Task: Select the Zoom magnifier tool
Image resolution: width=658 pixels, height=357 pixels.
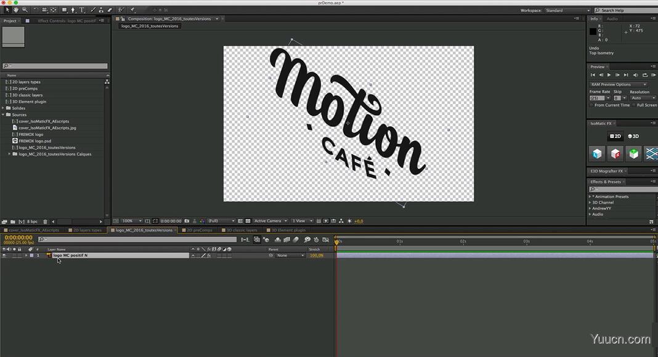Action: click(x=25, y=10)
